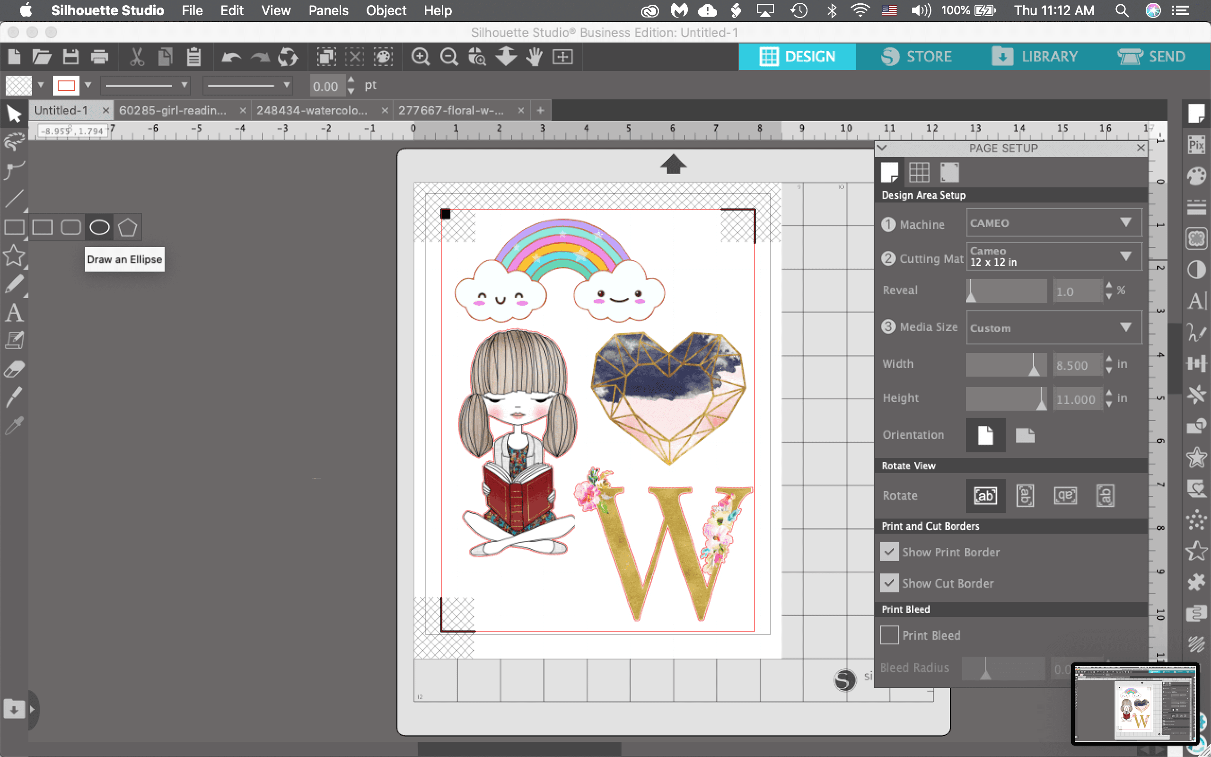This screenshot has height=757, width=1211.
Task: Choose the Eraser tool
Action: click(14, 370)
